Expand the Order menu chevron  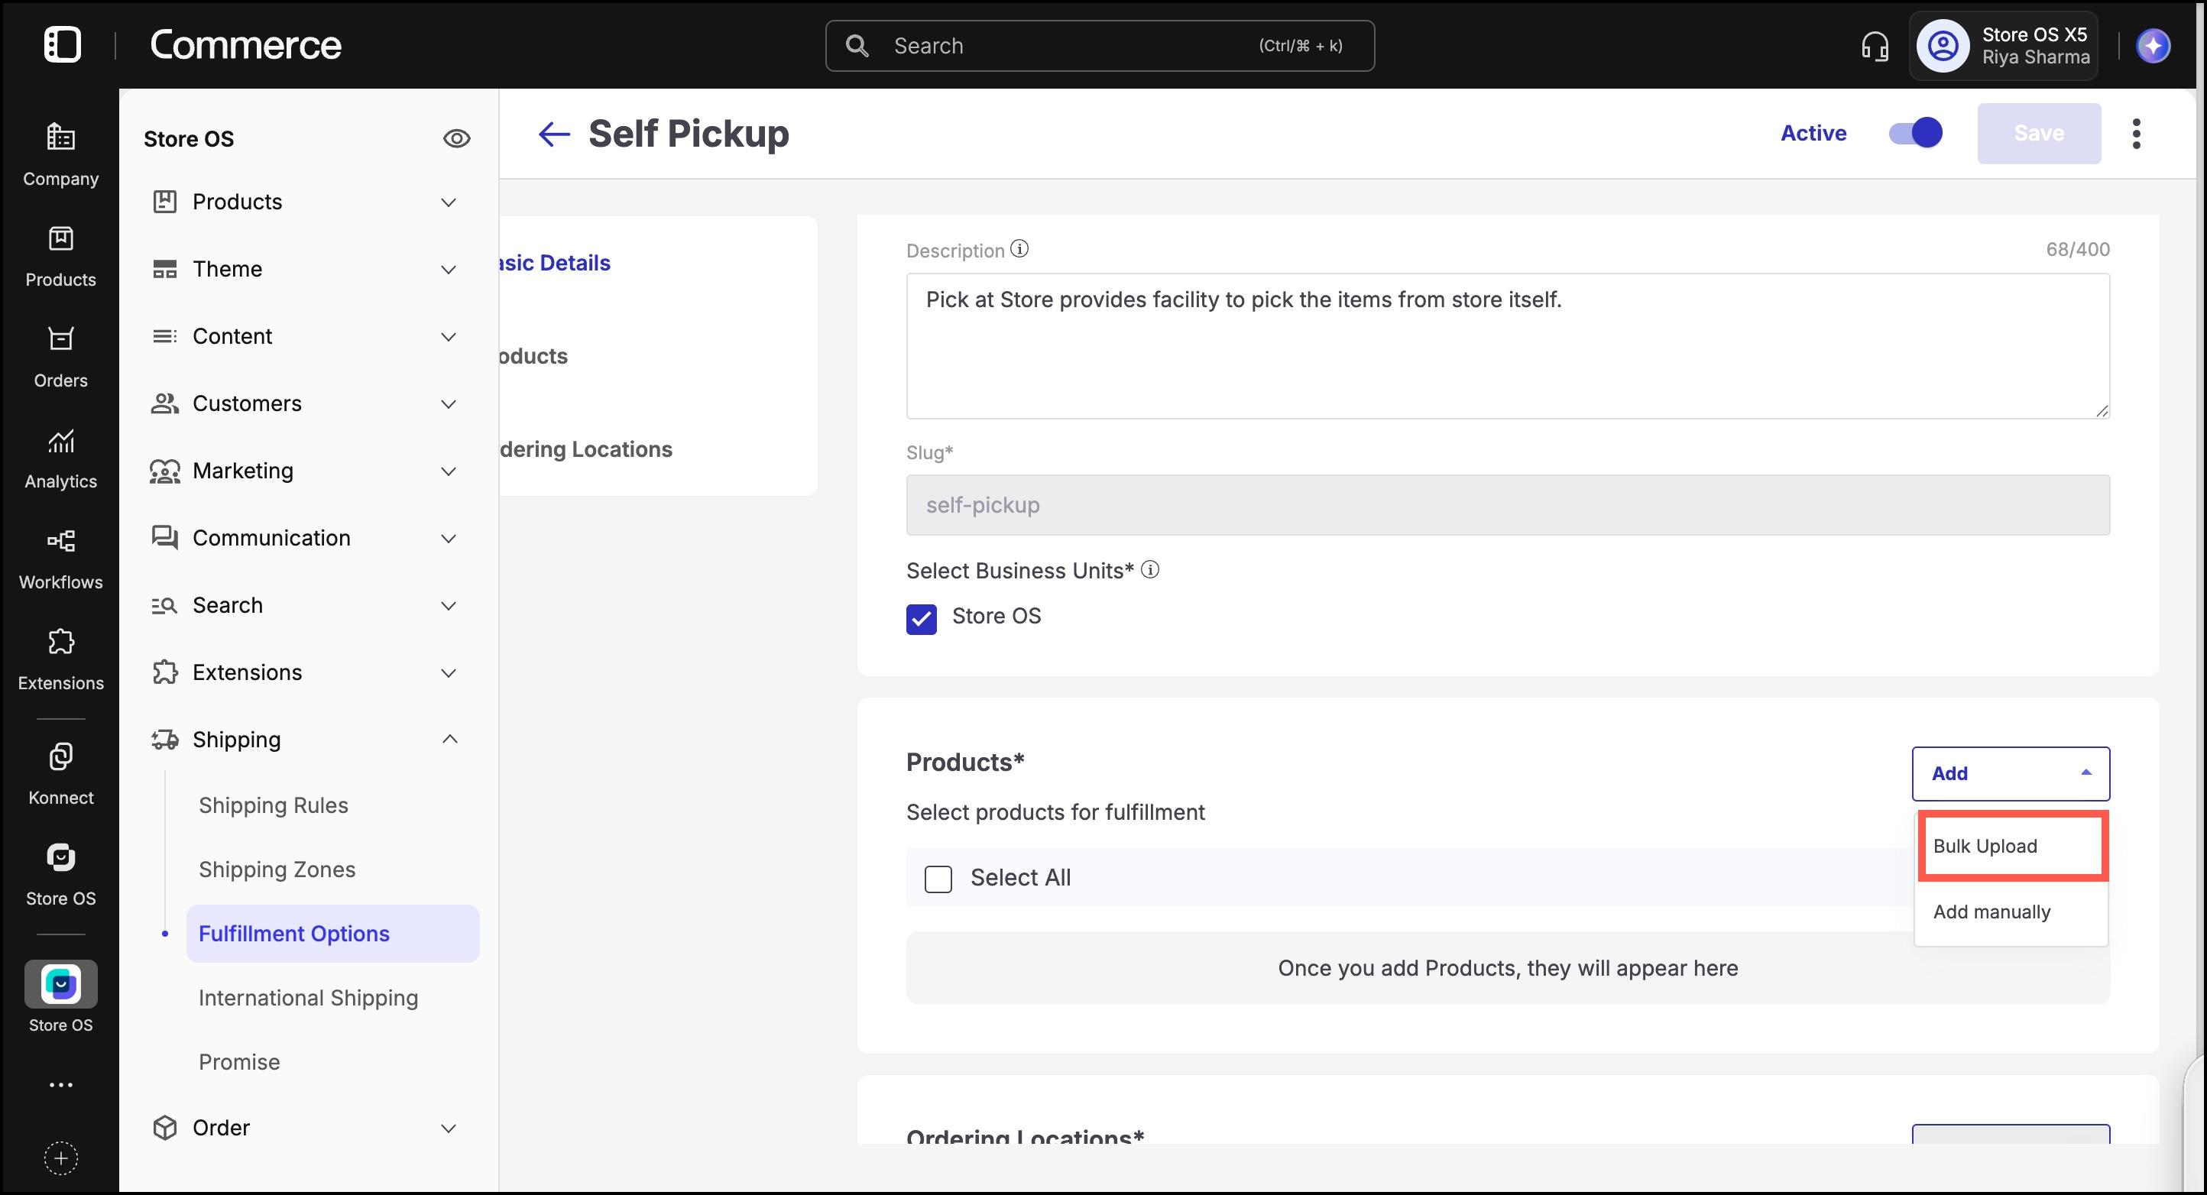(x=448, y=1129)
